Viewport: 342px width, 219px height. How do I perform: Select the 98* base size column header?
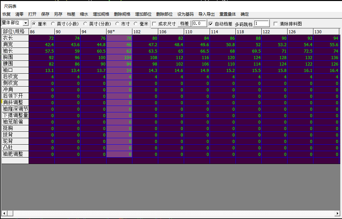point(119,32)
